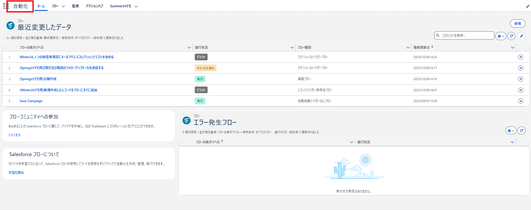Open the アクションハブ tab
The image size is (531, 210).
pyautogui.click(x=94, y=6)
